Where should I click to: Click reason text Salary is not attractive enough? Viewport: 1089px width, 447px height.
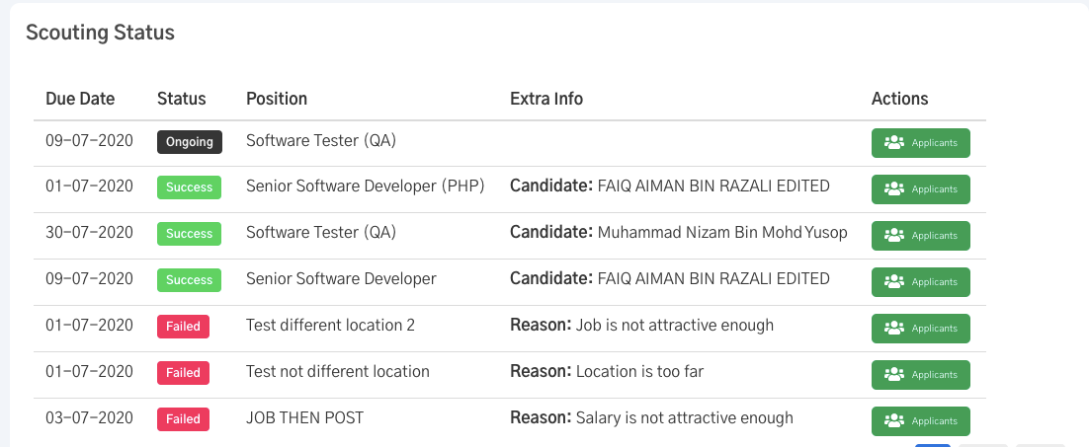tap(684, 418)
